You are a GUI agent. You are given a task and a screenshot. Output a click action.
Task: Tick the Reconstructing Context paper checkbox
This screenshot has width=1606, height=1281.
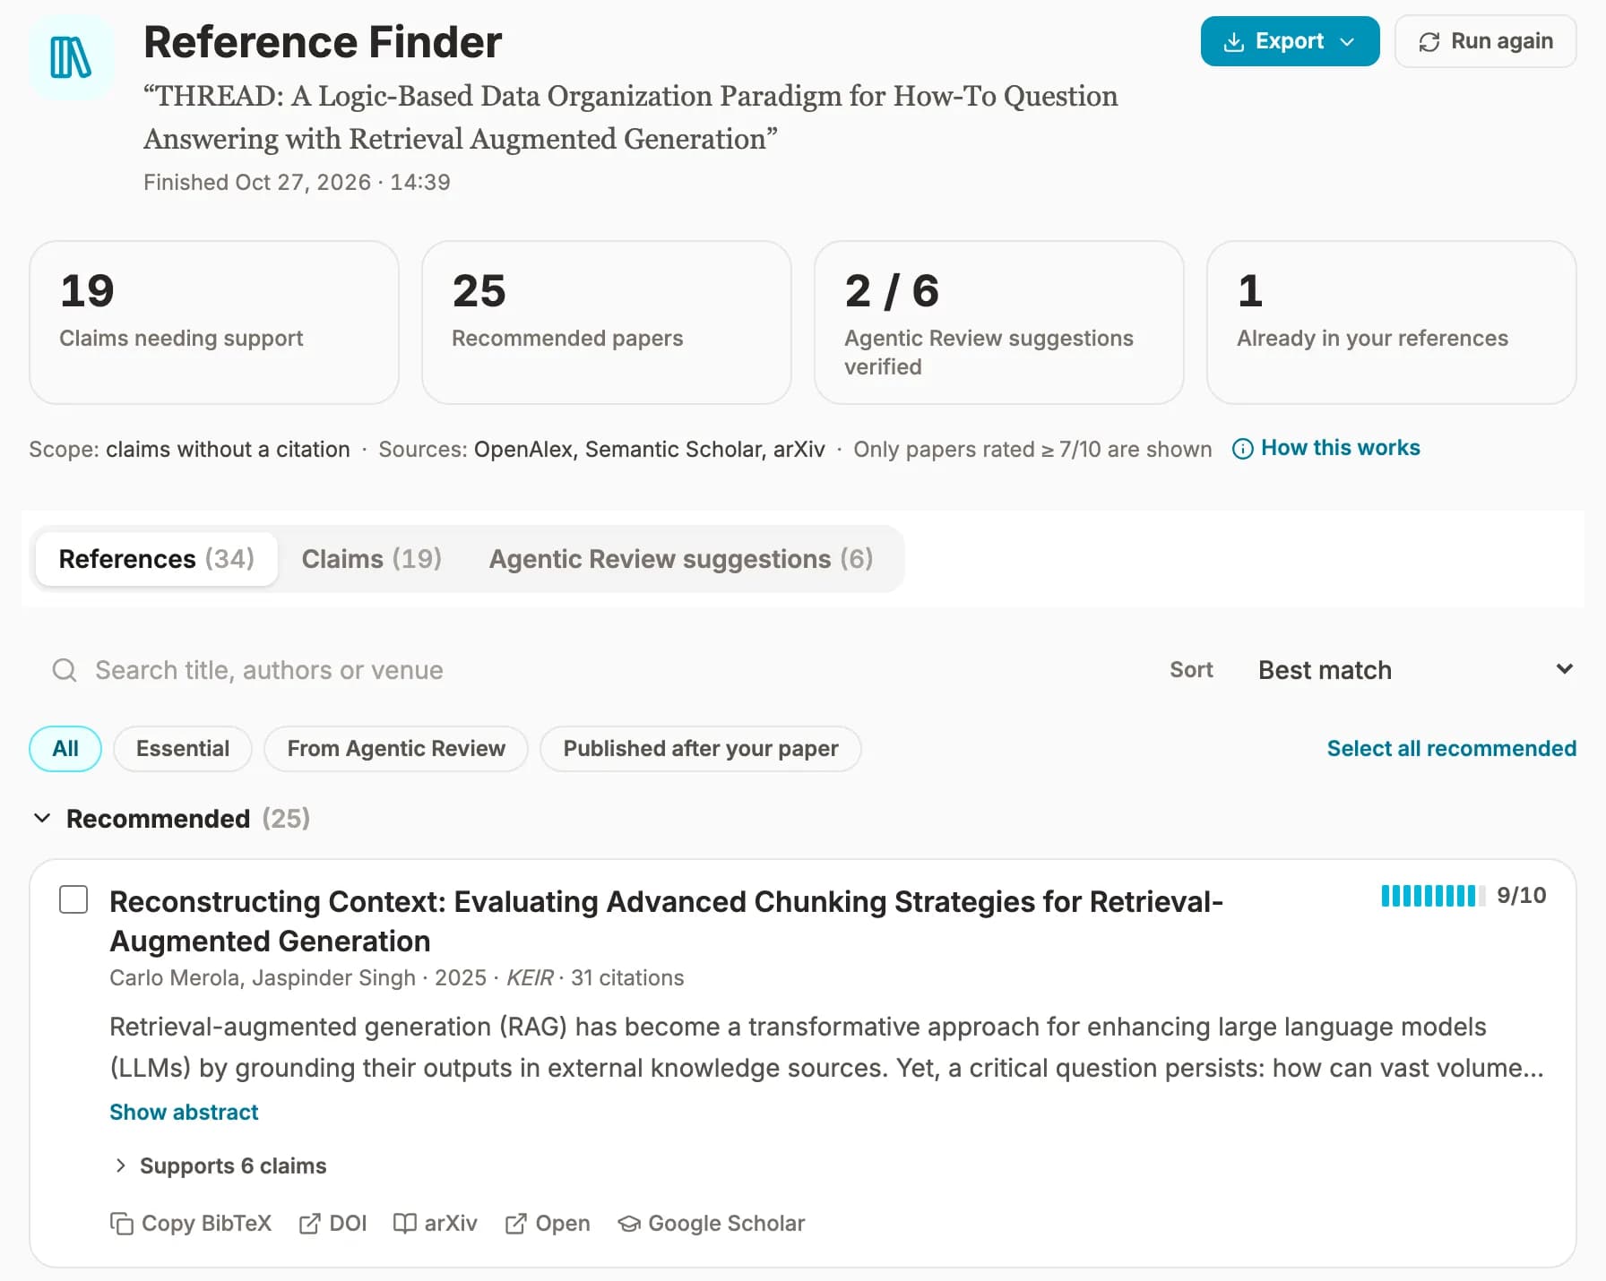[73, 899]
